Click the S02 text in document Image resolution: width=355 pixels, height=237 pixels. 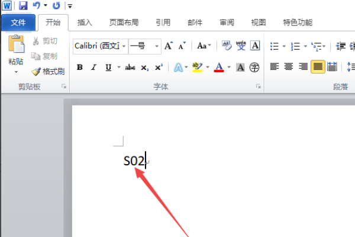point(134,161)
